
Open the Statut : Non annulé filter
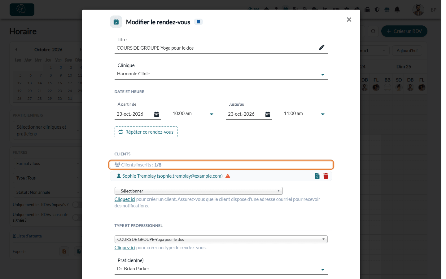pyautogui.click(x=48, y=193)
